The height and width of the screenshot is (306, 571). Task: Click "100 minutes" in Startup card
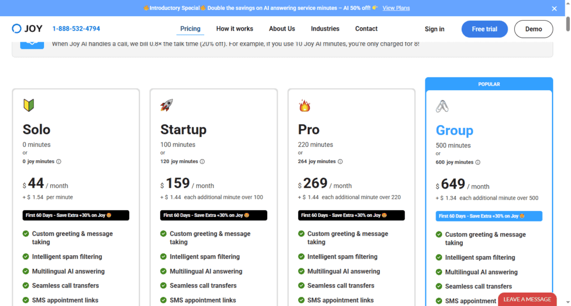click(x=178, y=144)
